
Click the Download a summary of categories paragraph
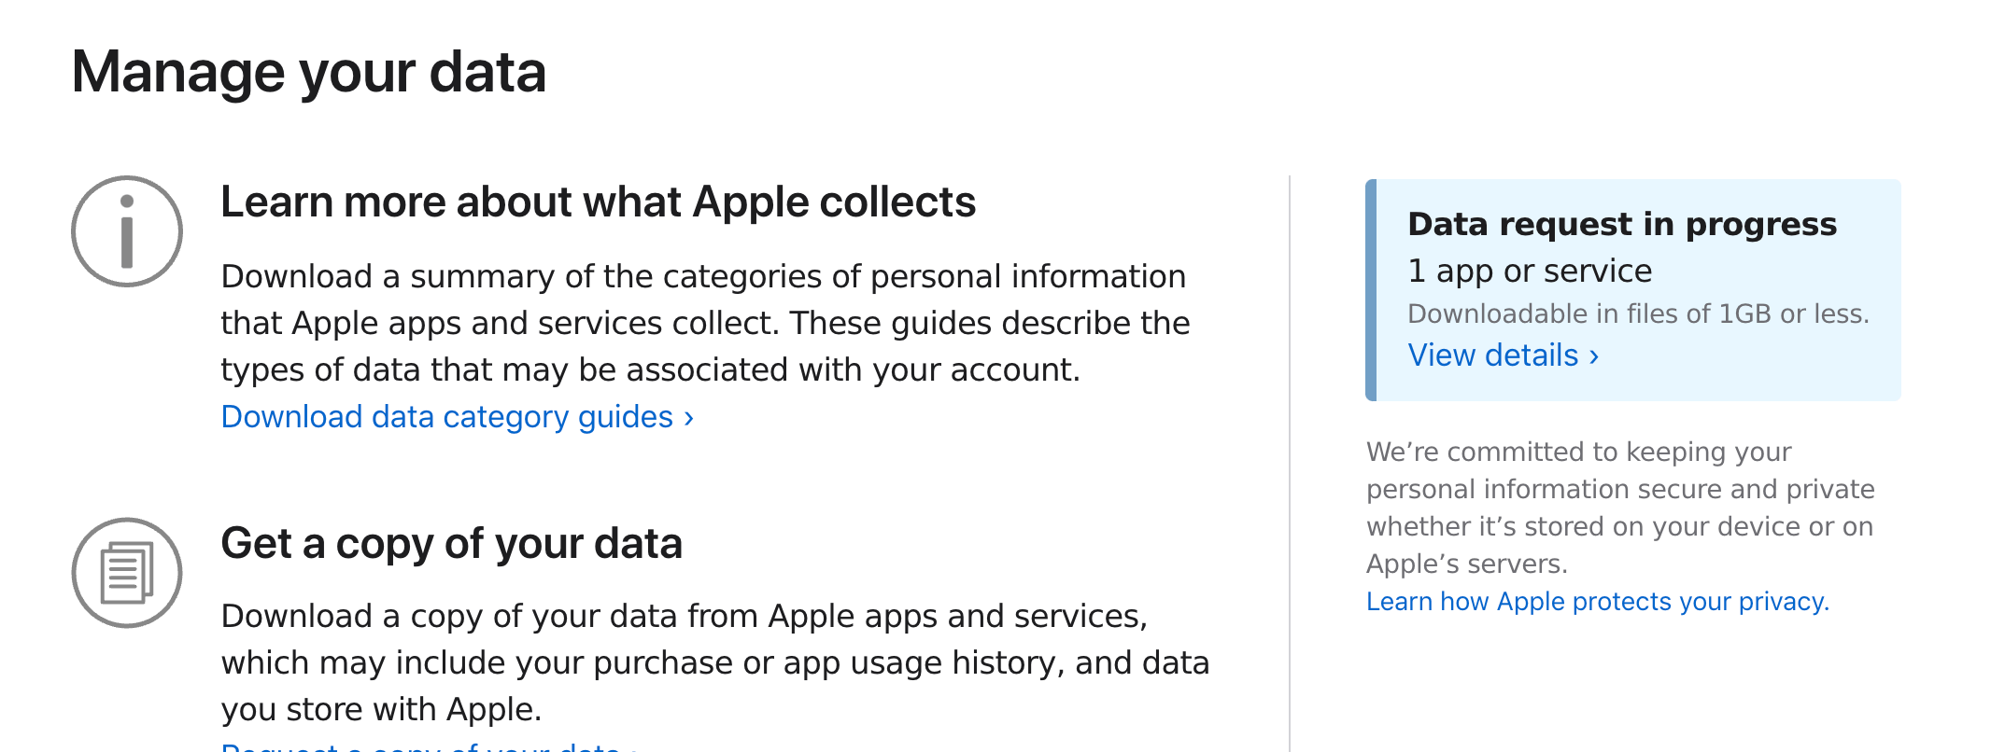(x=705, y=323)
